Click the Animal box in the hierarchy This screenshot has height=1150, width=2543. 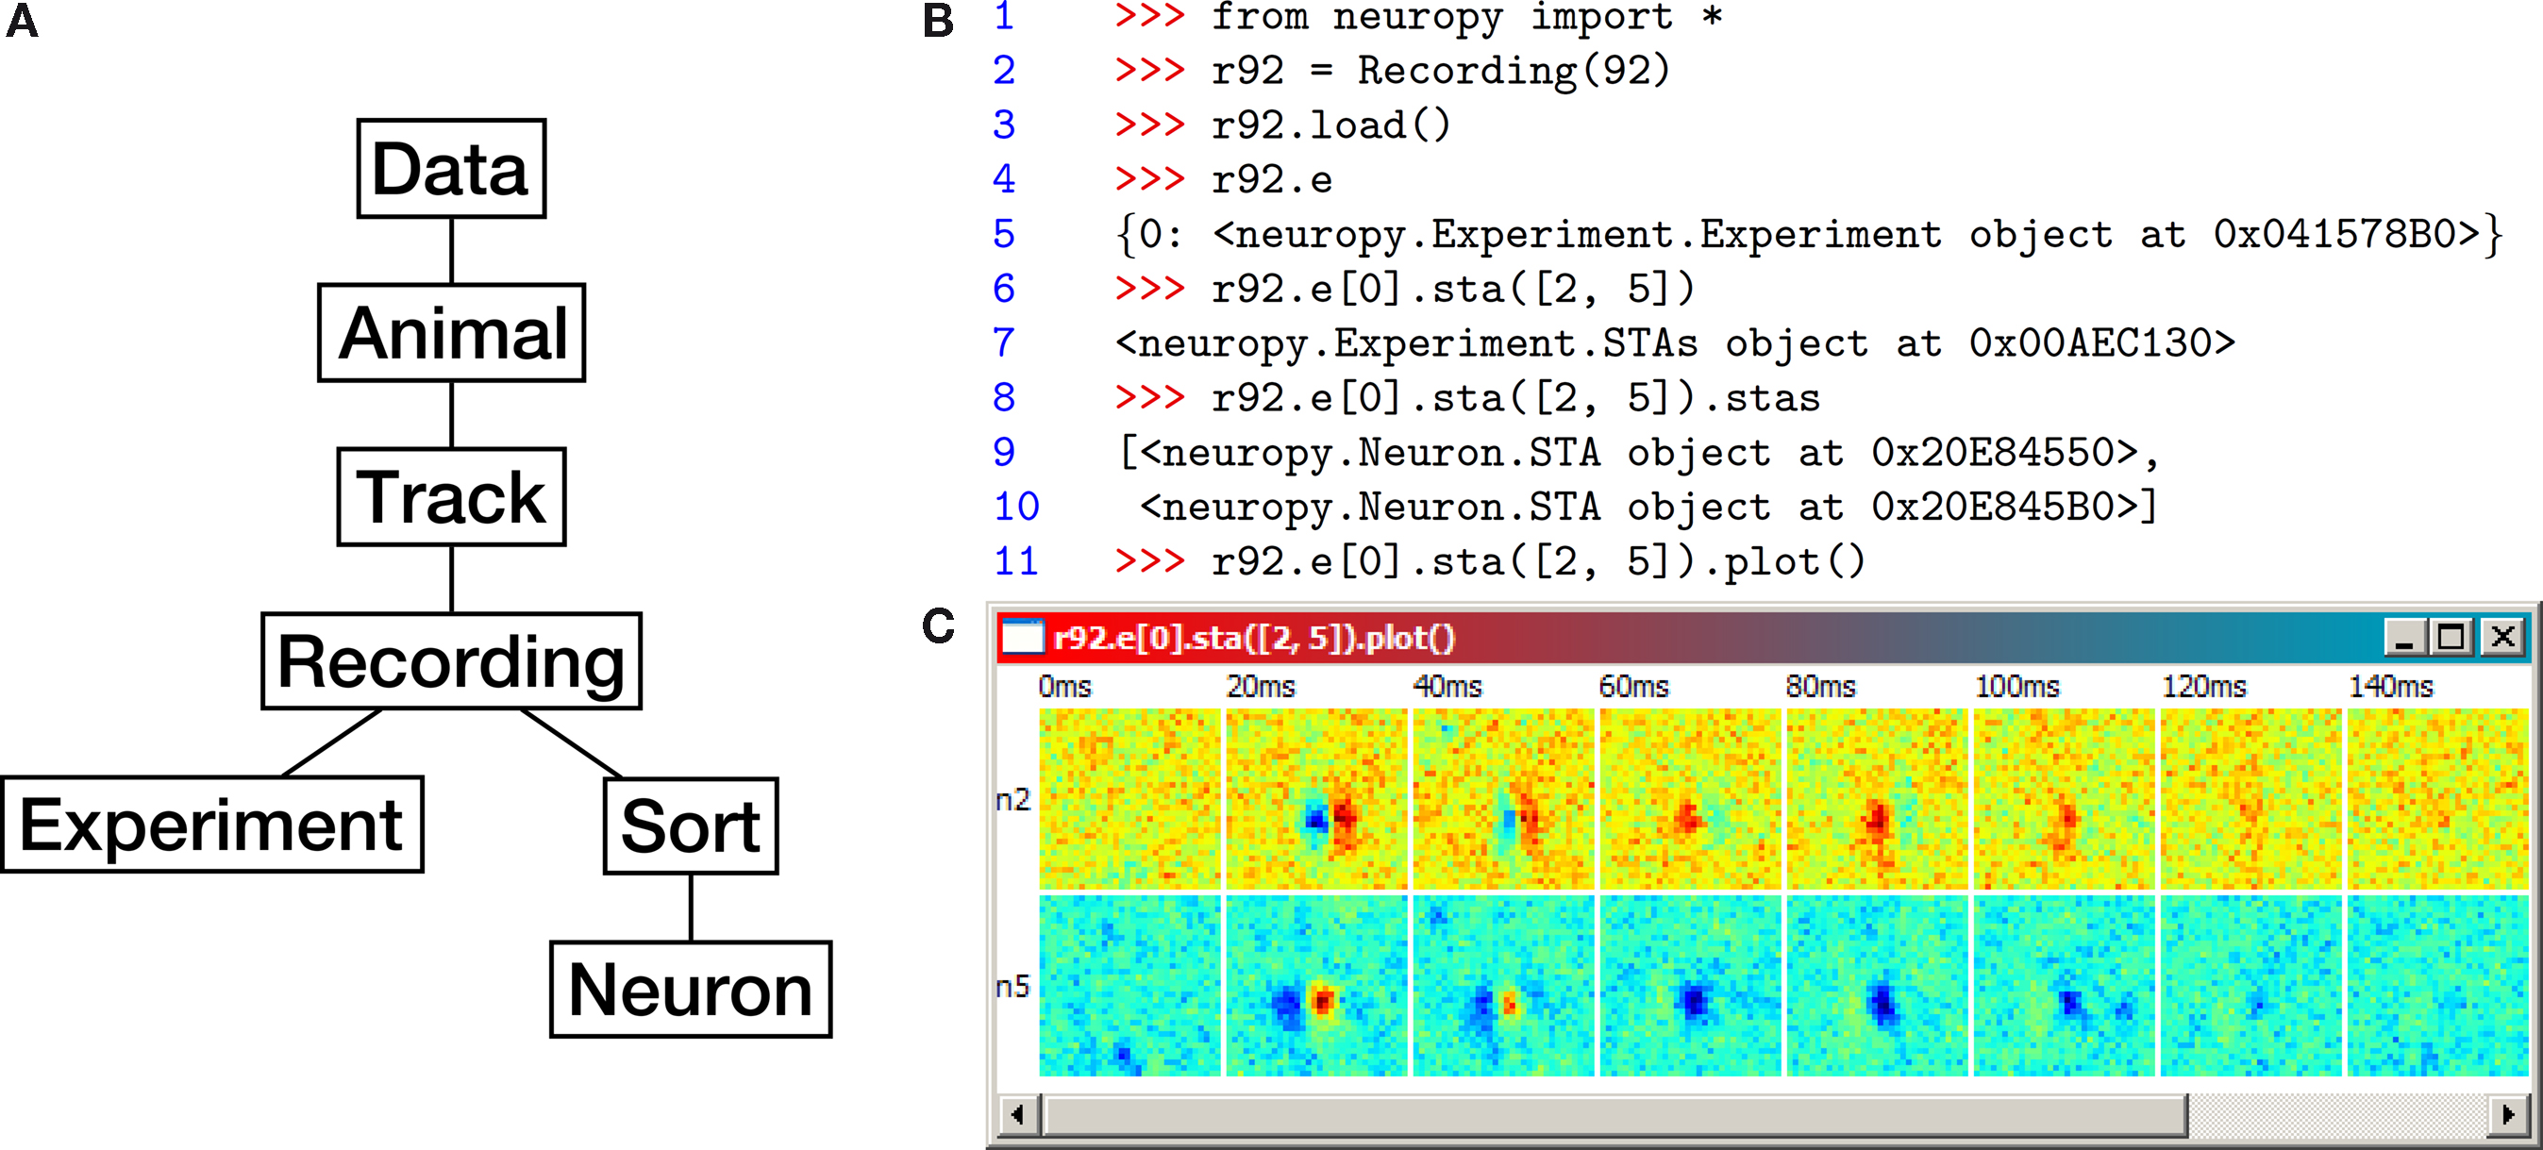[x=451, y=333]
